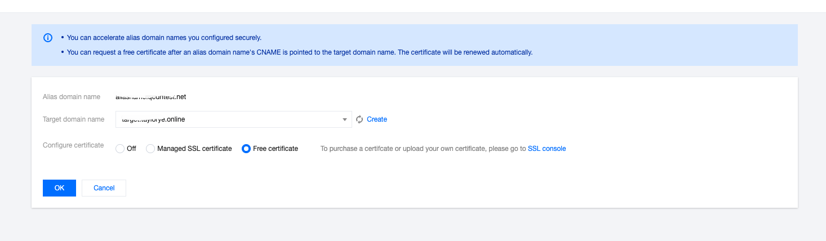Click the Cancel button

point(104,188)
